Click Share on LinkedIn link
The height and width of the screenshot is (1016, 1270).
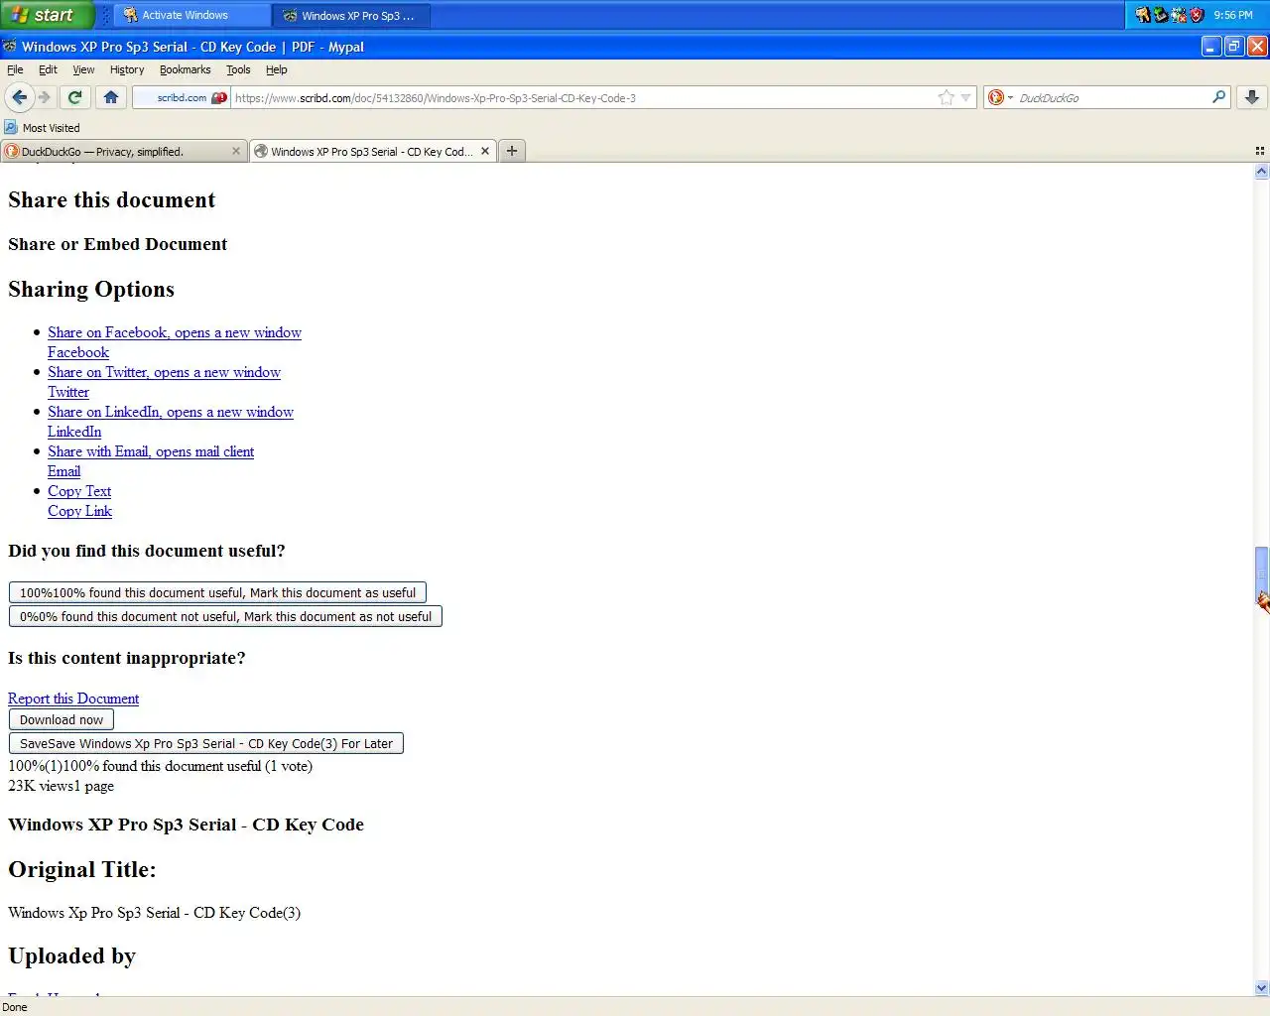[171, 412]
